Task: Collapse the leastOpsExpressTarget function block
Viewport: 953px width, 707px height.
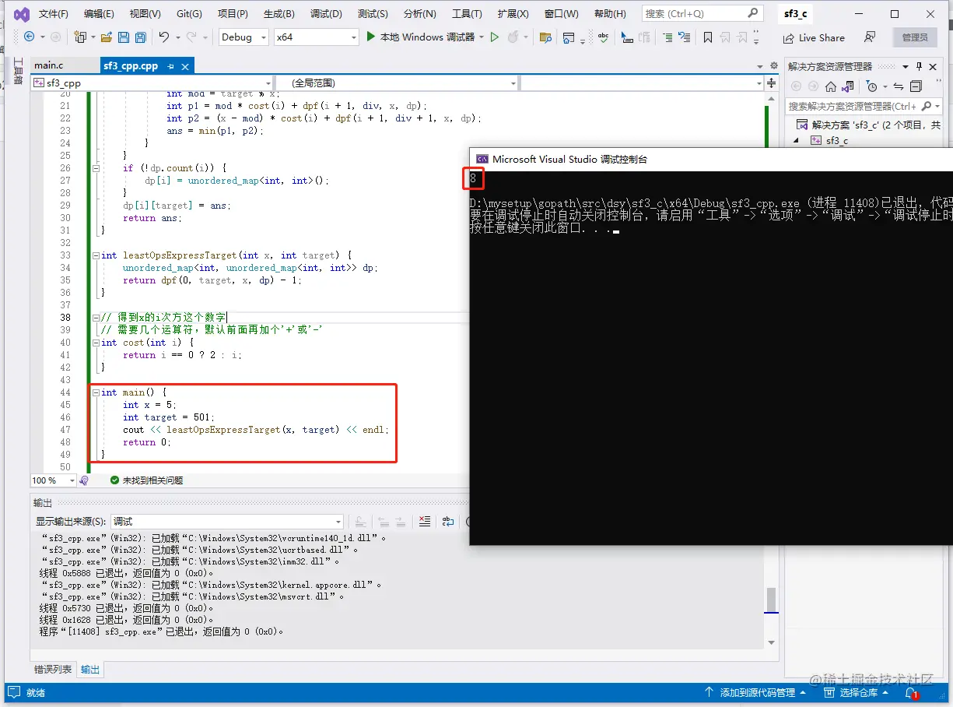Action: point(96,255)
